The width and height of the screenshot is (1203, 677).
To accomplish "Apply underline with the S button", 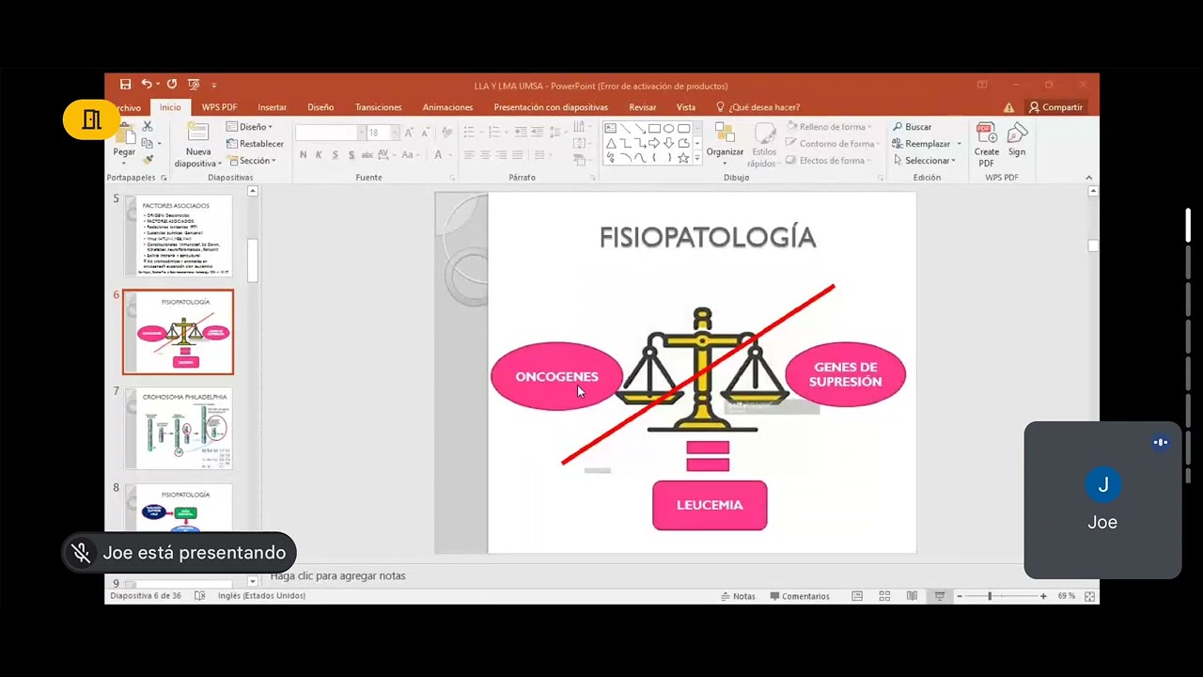I will 336,154.
